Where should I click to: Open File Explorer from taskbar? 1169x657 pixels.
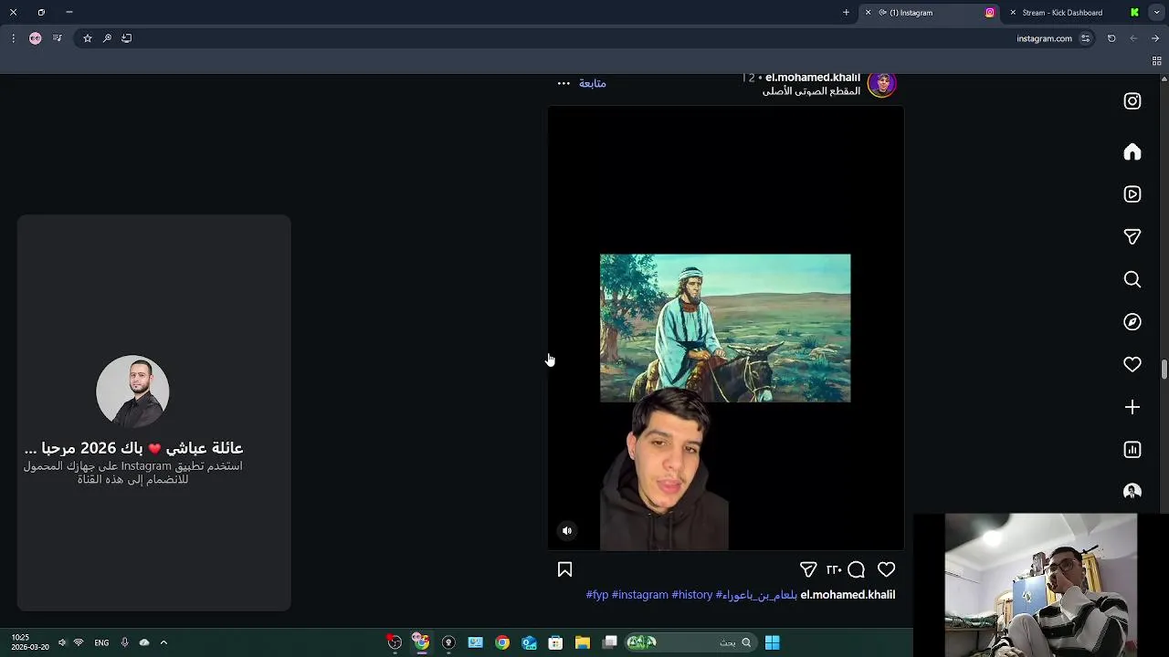click(x=583, y=642)
